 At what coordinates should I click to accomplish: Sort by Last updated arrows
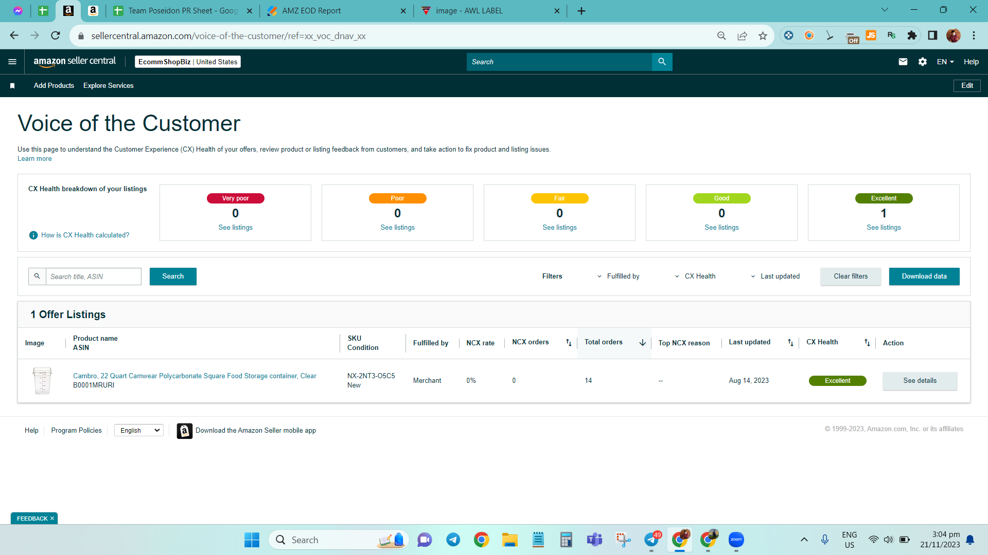790,343
